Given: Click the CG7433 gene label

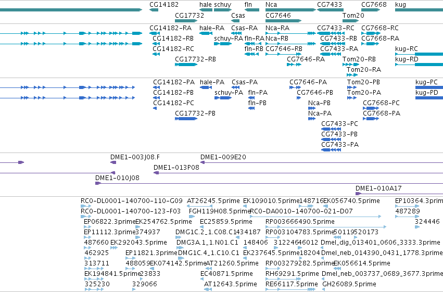Looking at the screenshot, I should 330,5.
